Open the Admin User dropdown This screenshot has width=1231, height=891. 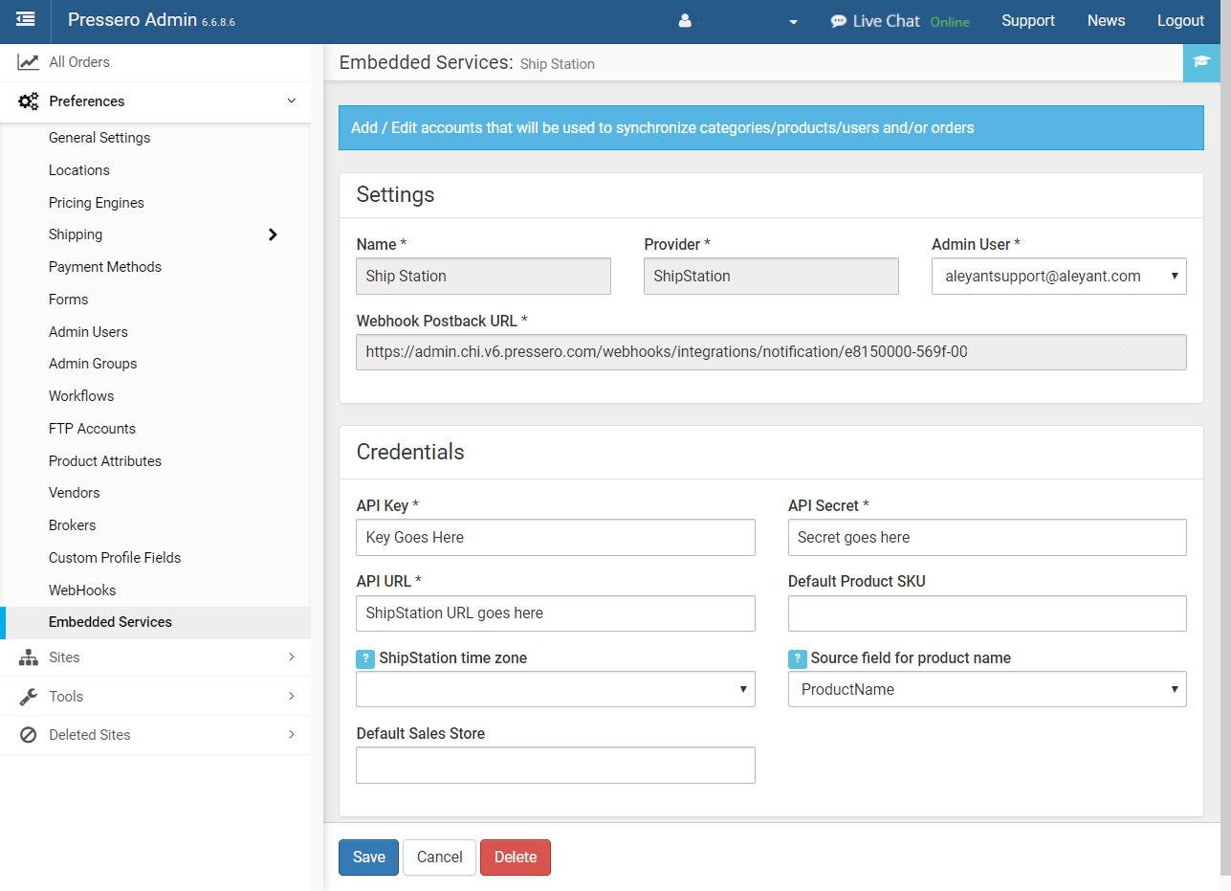point(1059,276)
